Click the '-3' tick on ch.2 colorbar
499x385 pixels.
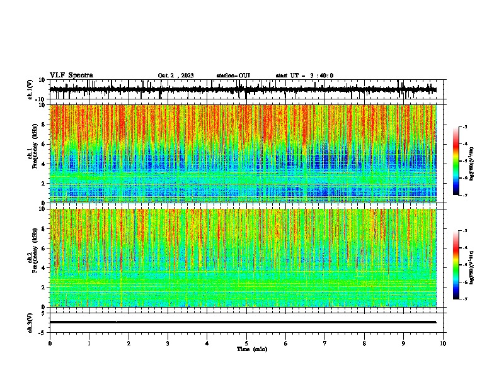coord(465,231)
